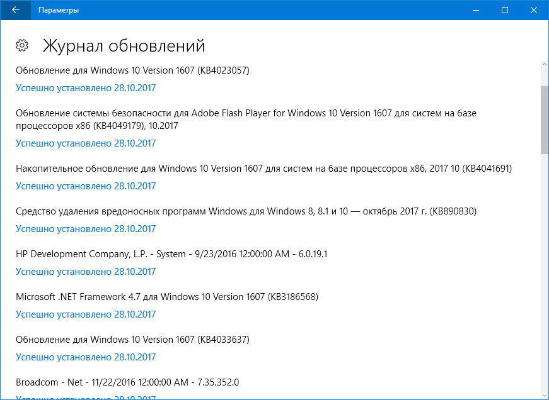
Task: Open install status link under KB4023057 update
Action: coord(86,88)
